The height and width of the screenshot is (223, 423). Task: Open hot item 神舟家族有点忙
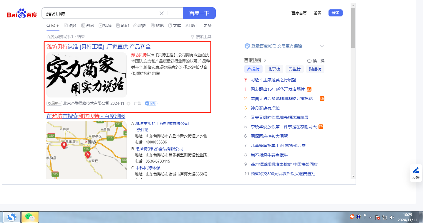(x=265, y=108)
